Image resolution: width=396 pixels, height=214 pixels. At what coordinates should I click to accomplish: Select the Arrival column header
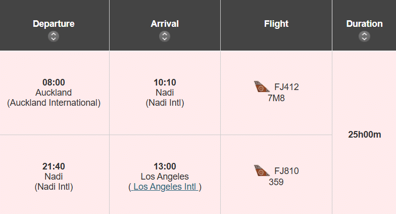tap(165, 24)
